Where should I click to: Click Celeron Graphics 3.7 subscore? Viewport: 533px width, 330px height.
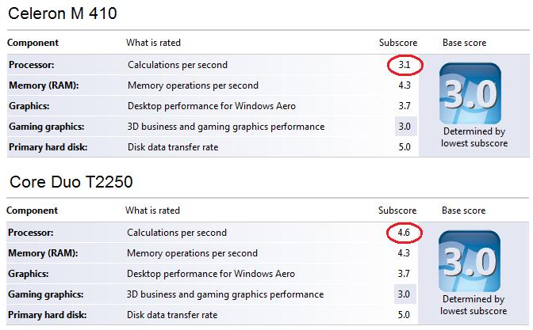[405, 106]
